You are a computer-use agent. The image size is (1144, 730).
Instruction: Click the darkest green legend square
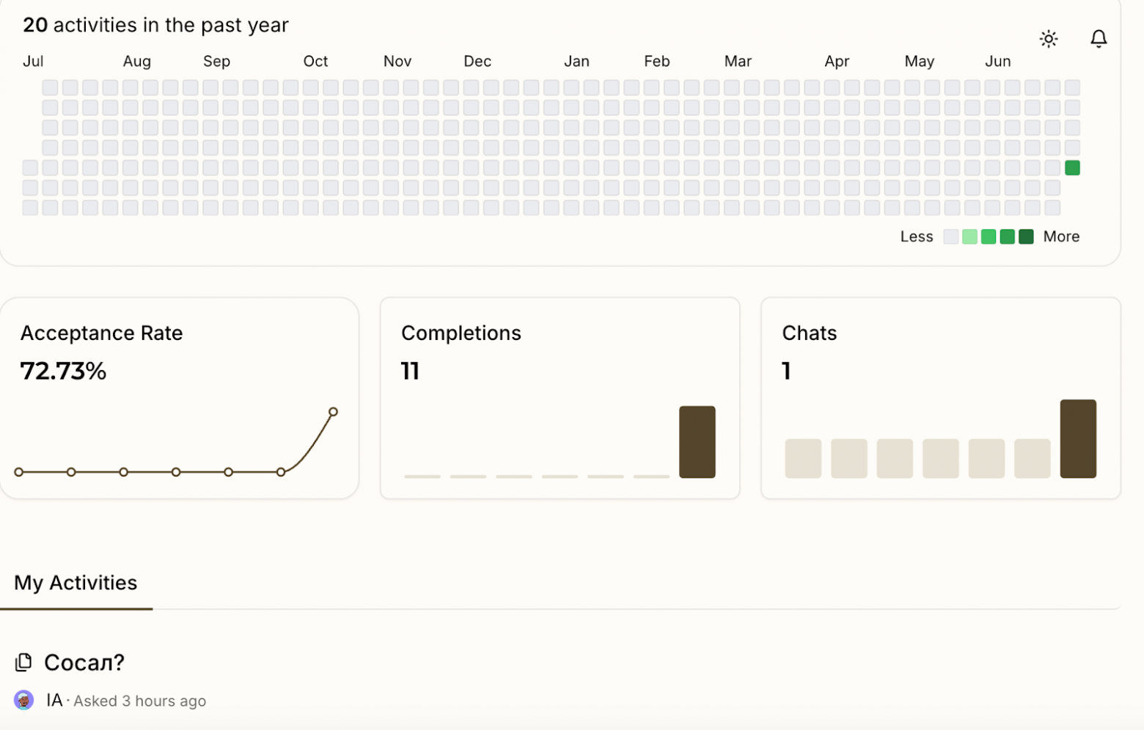(1026, 236)
